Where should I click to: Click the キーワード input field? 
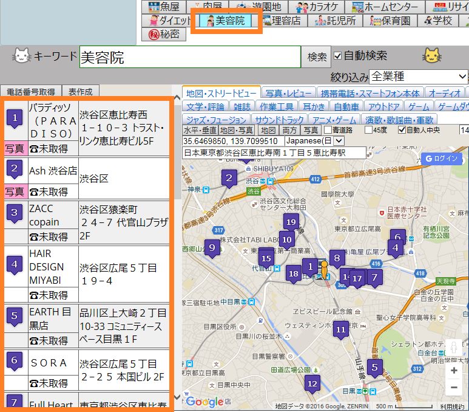190,57
